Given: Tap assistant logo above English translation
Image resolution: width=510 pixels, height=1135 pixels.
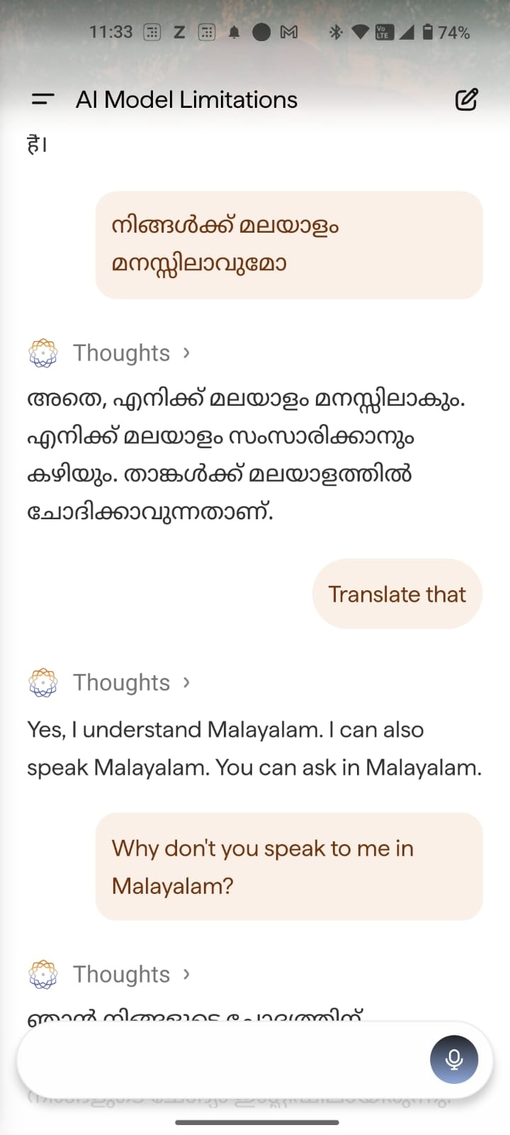Looking at the screenshot, I should coord(42,682).
